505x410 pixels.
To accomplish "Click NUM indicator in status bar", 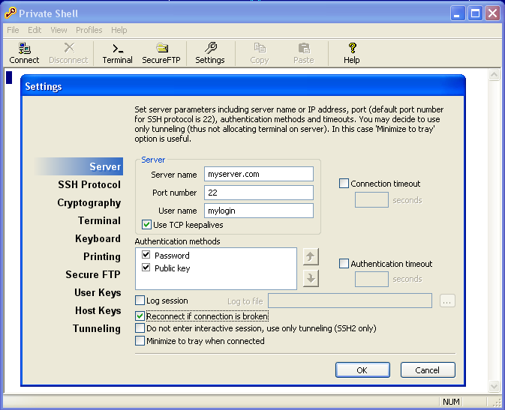I will click(451, 402).
